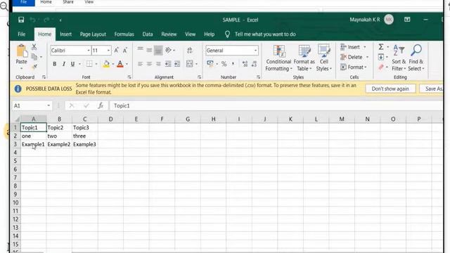Click the Increase Decimal icon
Screen dimensions: 450x253
[x=245, y=64]
